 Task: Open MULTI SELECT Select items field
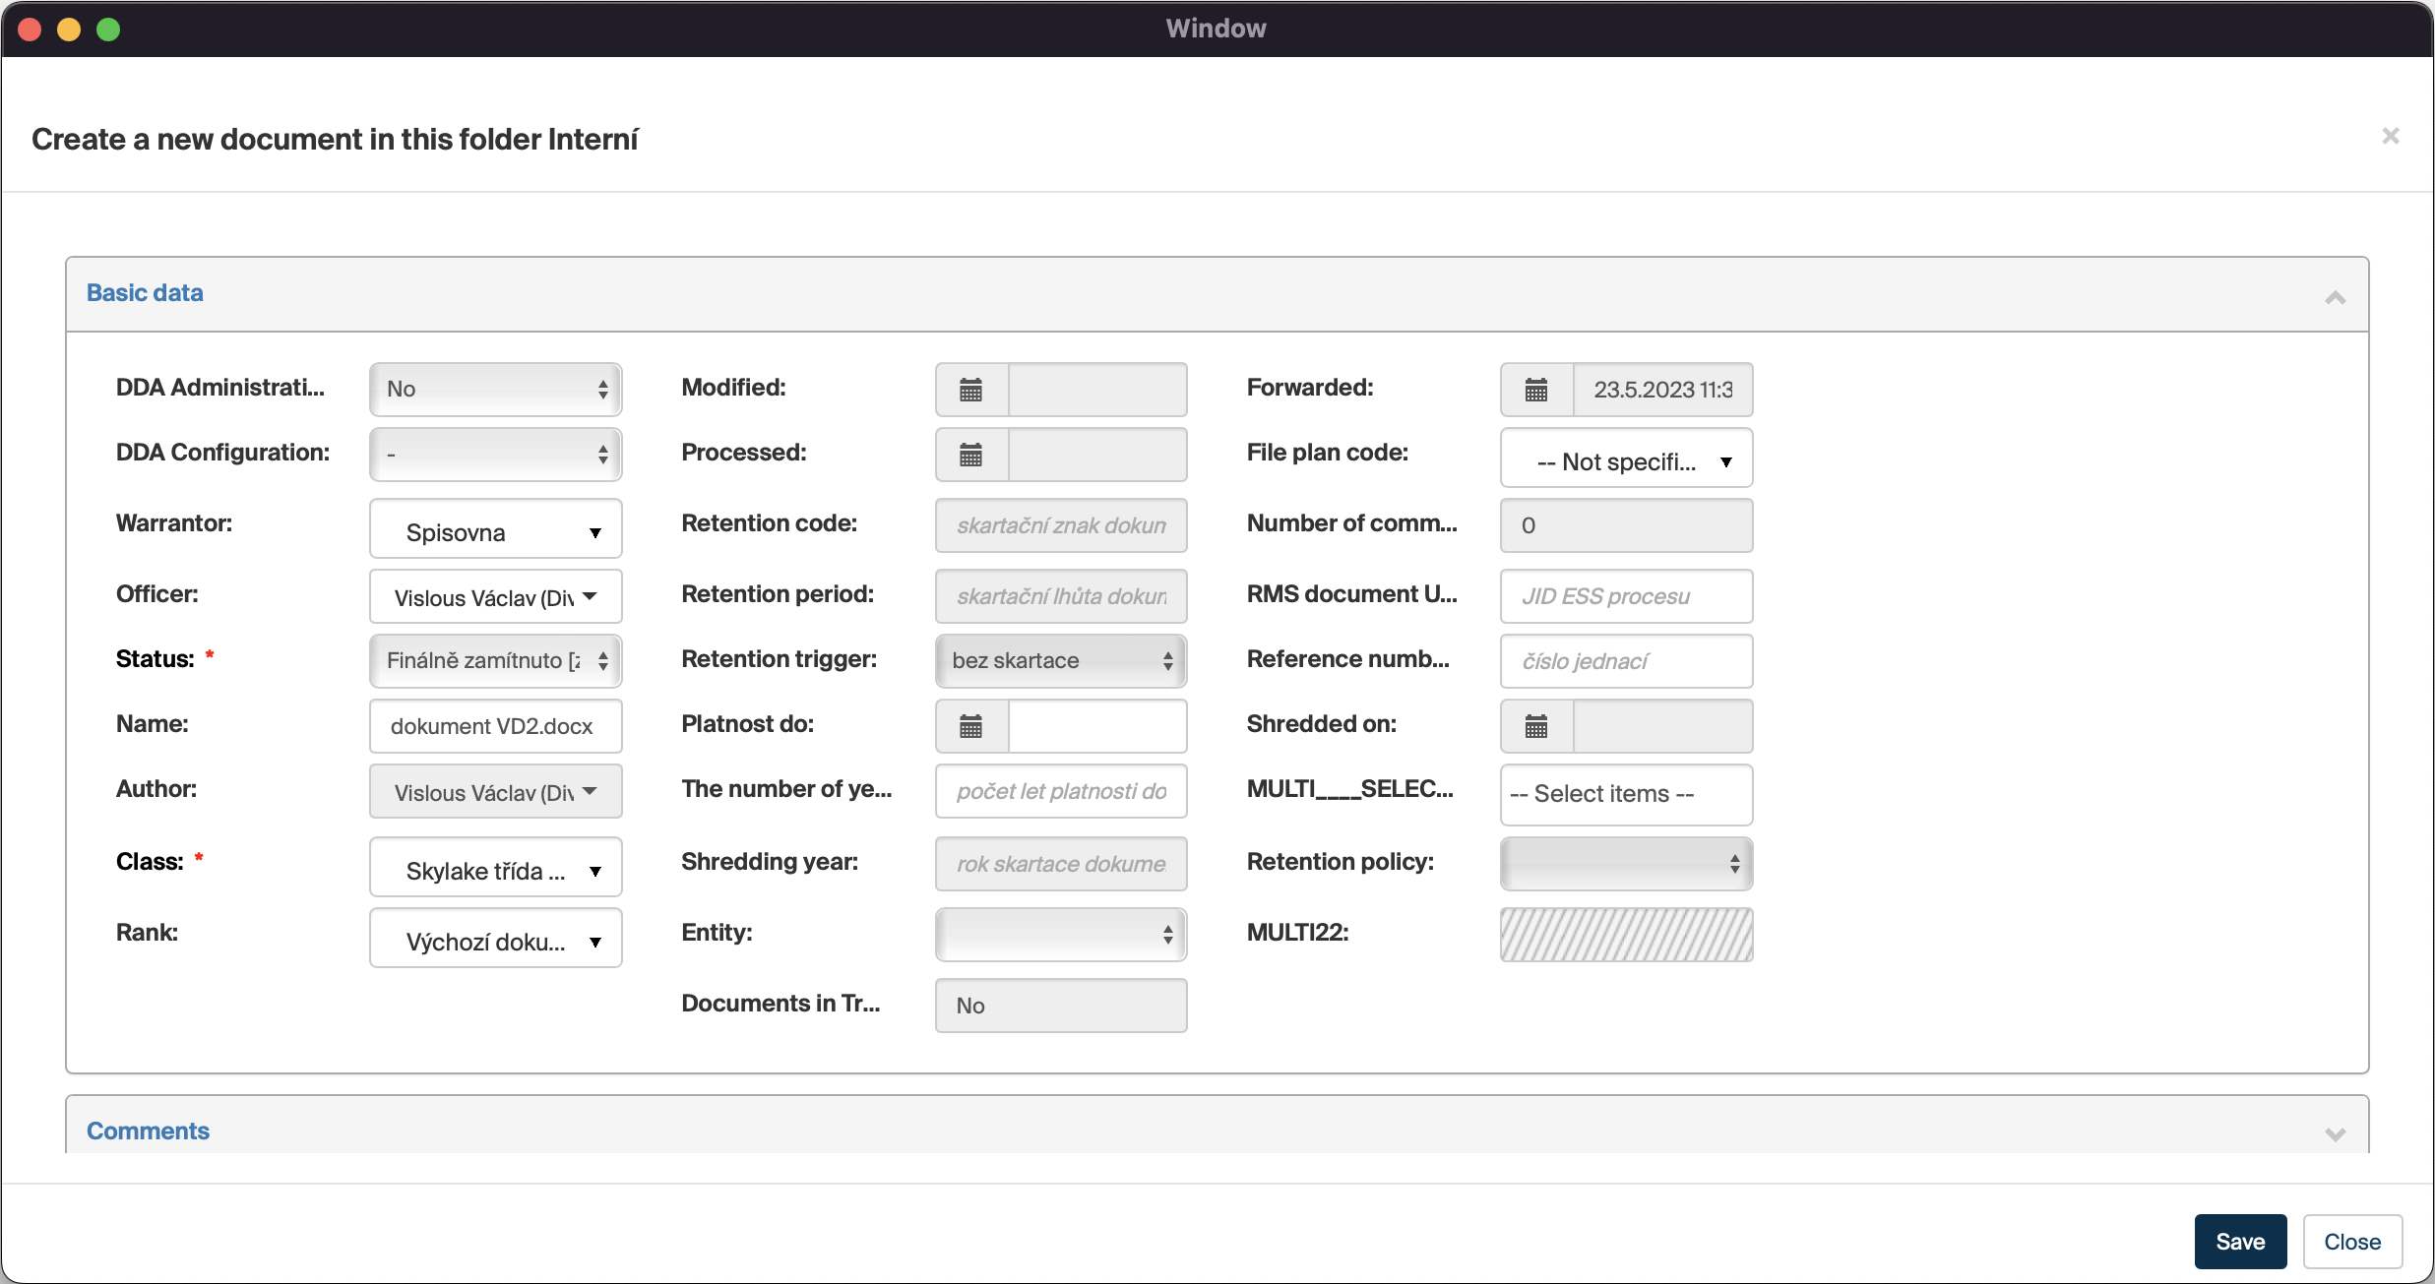1626,794
